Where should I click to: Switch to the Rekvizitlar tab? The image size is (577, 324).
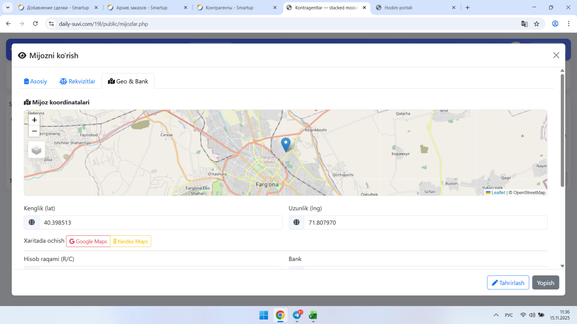pos(78,81)
